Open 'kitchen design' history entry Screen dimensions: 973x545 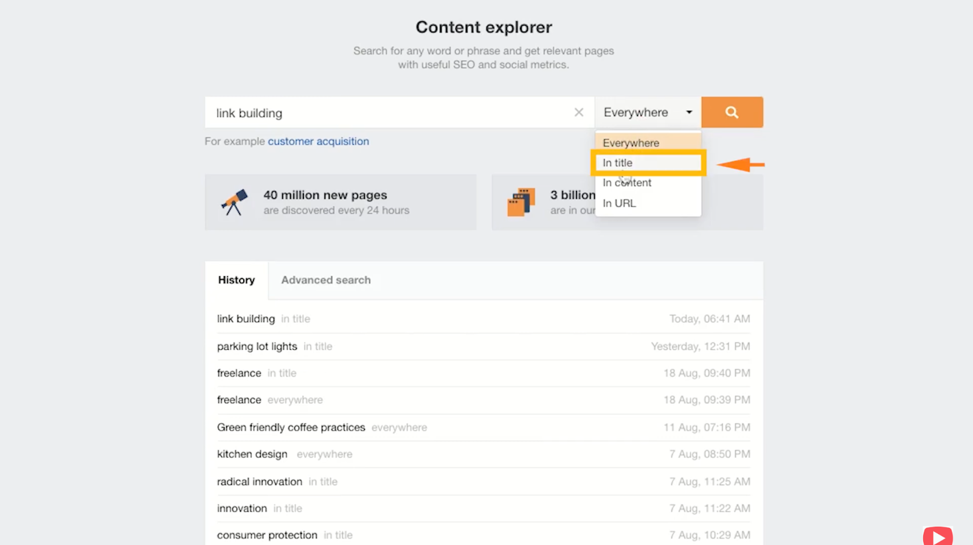252,454
